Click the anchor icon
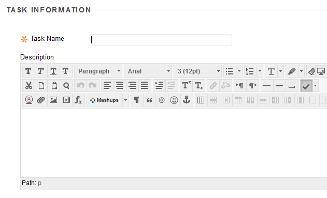Screen dimensions: 327x198 [x=187, y=100]
